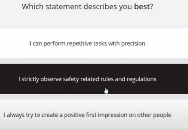Select the middle statement with black background
The image size is (188, 130).
click(94, 79)
